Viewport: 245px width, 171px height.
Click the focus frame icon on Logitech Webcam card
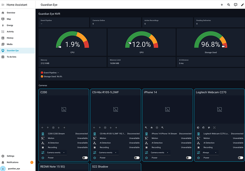tap(214, 128)
